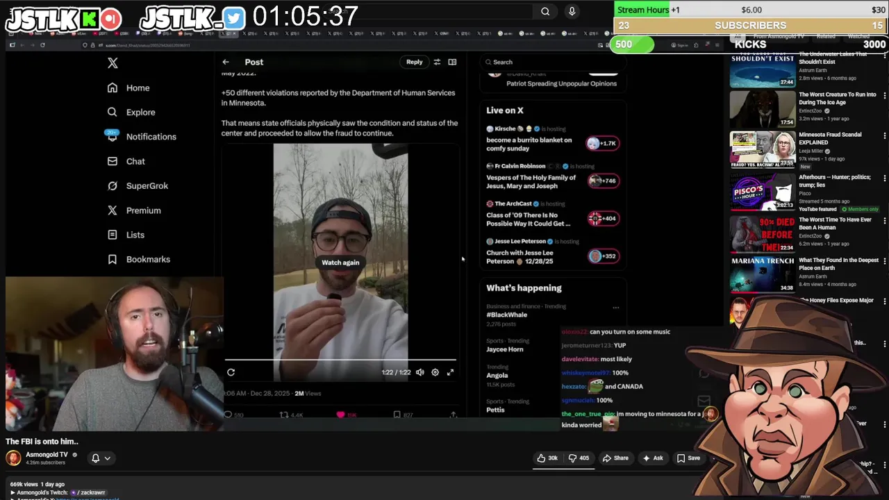Open Deepest Place on Earth video
This screenshot has height=500, width=889.
763,275
